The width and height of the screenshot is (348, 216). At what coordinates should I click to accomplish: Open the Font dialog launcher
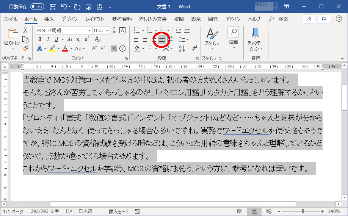click(126, 58)
